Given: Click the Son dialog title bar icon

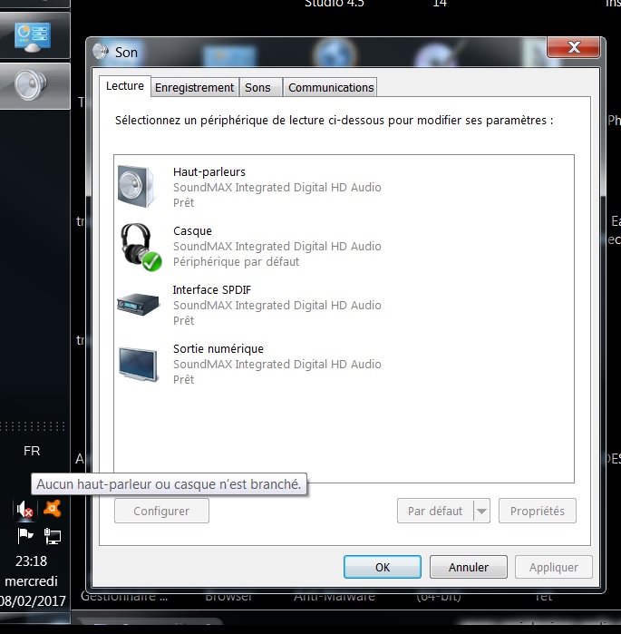Looking at the screenshot, I should click(101, 52).
